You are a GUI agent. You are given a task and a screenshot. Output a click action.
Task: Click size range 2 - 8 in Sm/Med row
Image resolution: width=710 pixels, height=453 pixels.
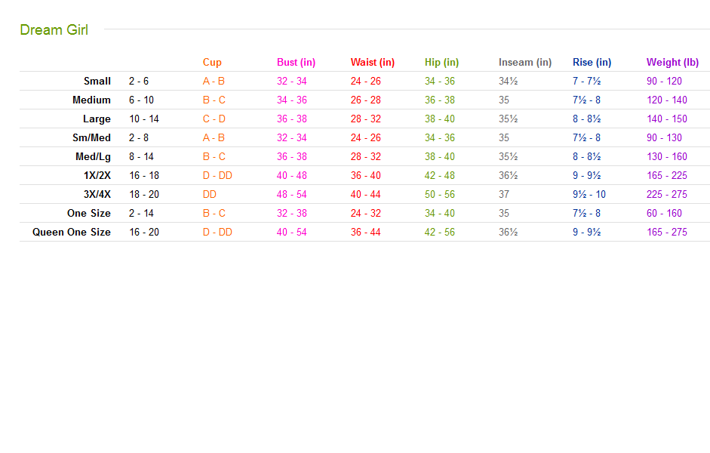(x=139, y=137)
